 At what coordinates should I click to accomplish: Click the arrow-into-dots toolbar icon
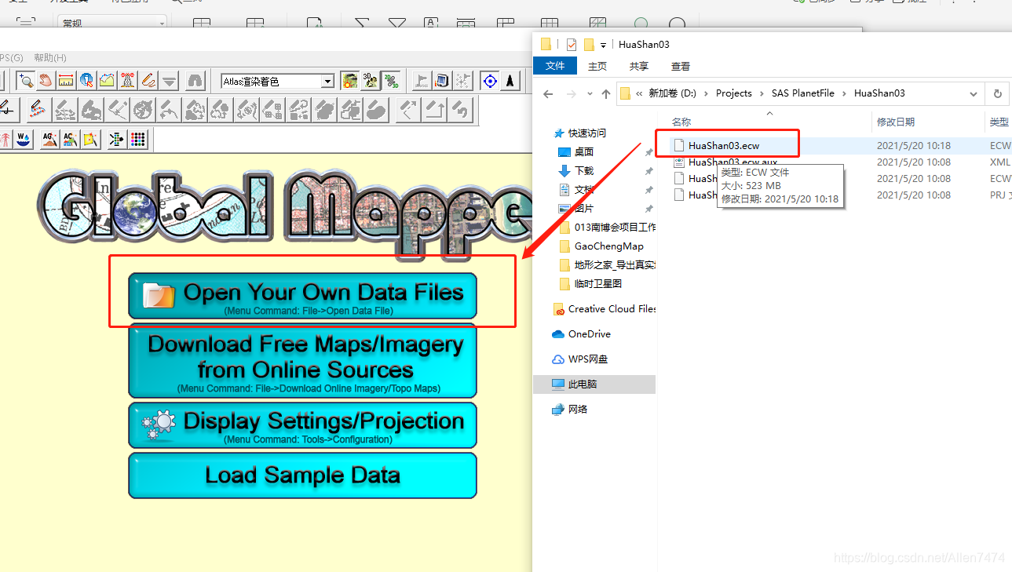click(x=118, y=140)
